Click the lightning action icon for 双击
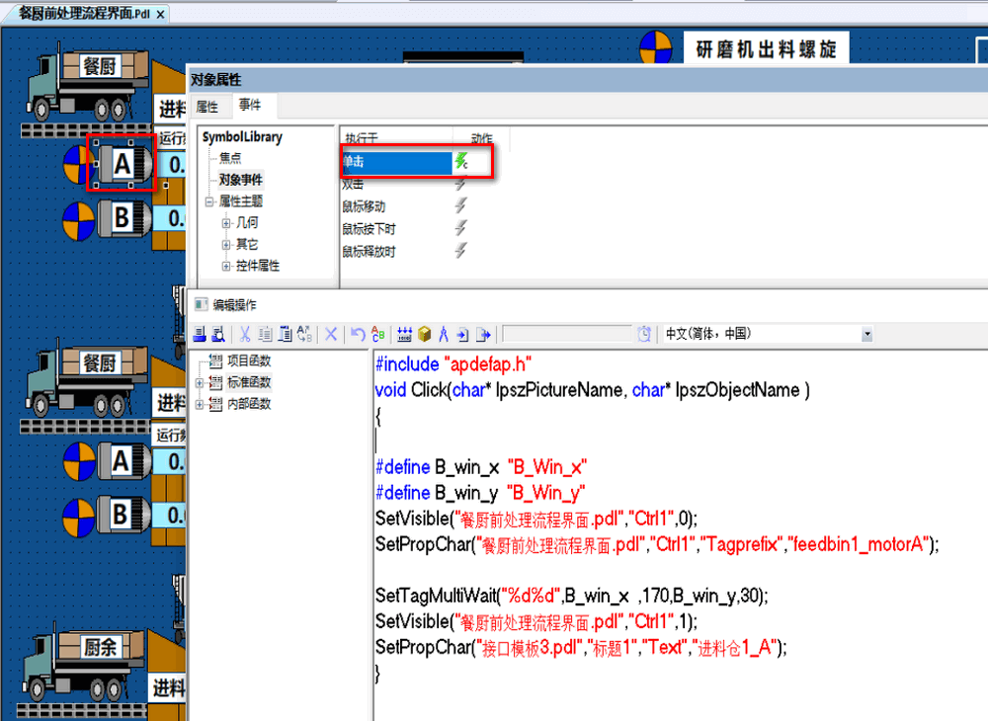This screenshot has width=988, height=721. click(x=461, y=184)
